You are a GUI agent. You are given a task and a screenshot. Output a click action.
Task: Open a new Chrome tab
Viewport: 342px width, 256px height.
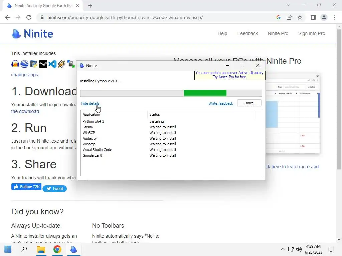90,6
